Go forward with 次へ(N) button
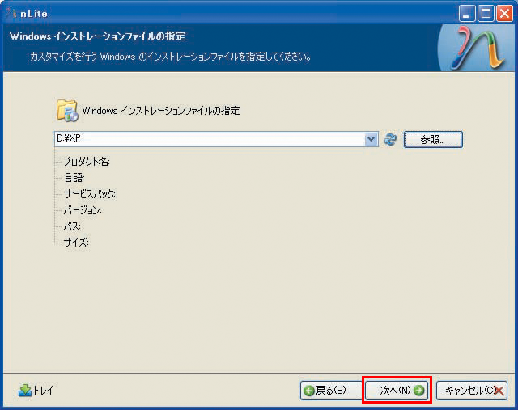 pos(397,391)
